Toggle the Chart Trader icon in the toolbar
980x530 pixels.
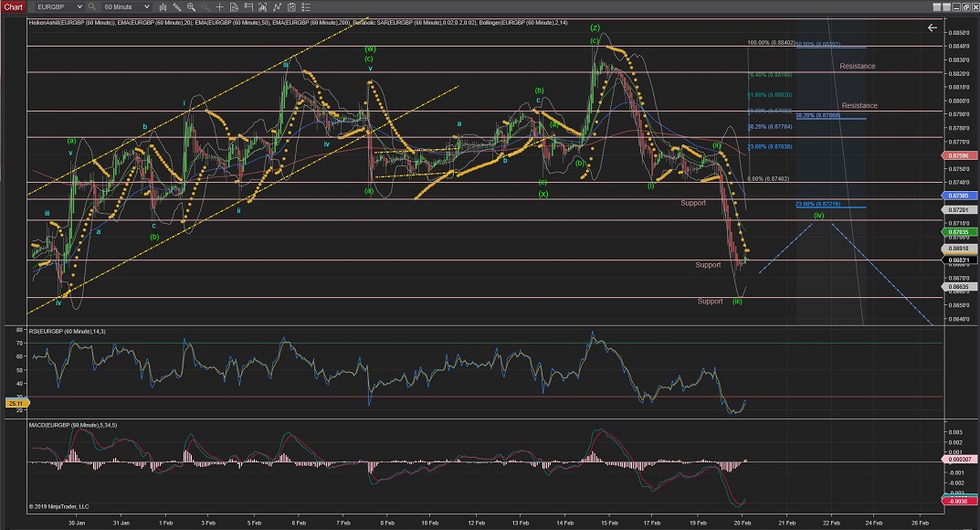tap(248, 7)
